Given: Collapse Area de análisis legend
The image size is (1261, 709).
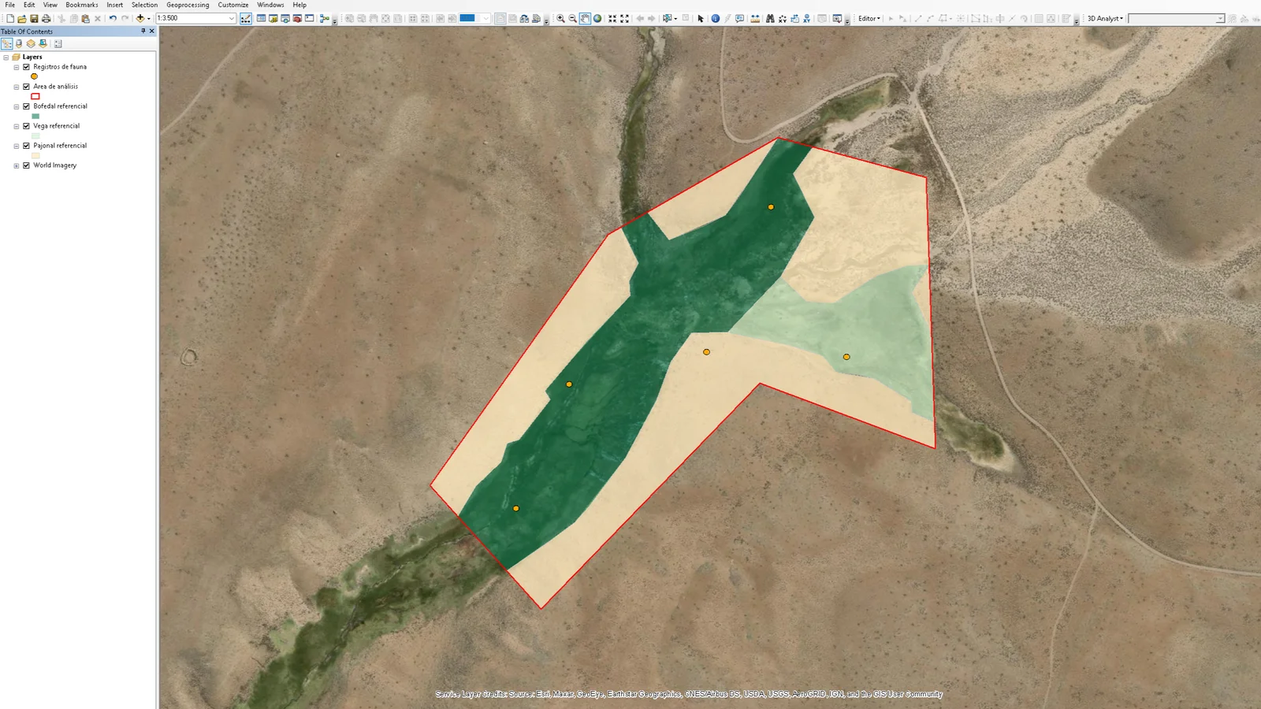Looking at the screenshot, I should point(17,87).
